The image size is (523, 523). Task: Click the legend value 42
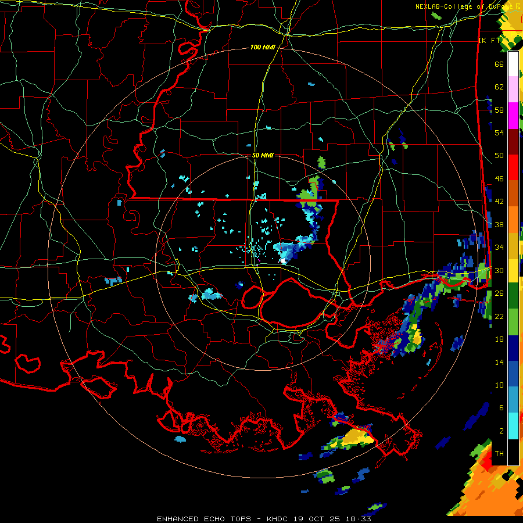click(x=499, y=202)
